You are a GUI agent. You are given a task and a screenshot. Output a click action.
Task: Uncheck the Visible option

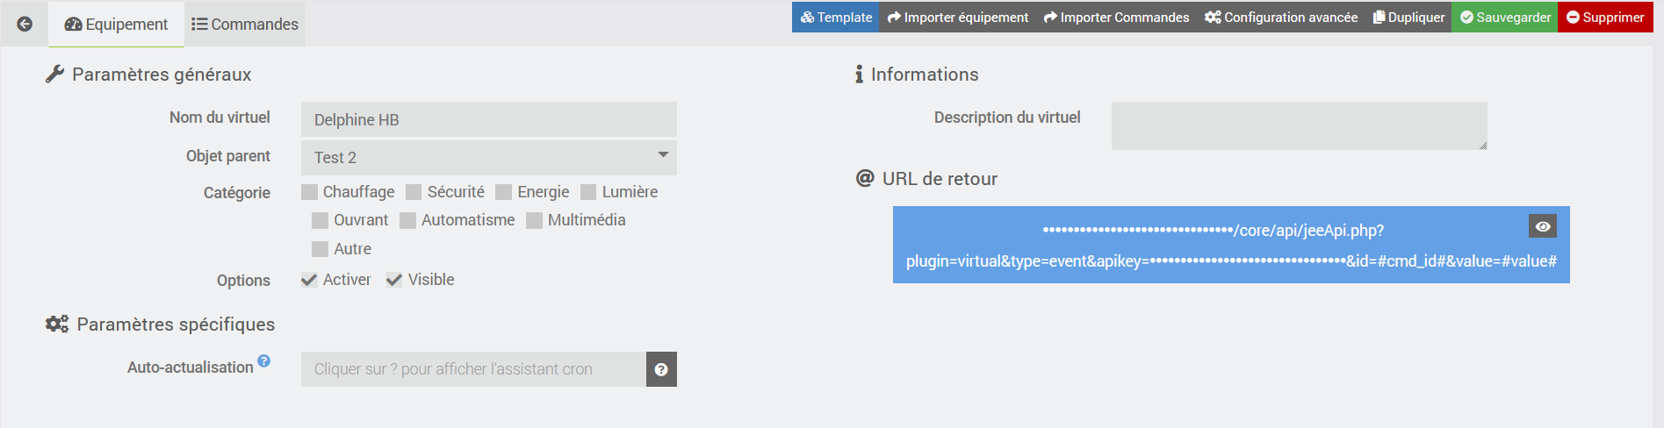394,280
